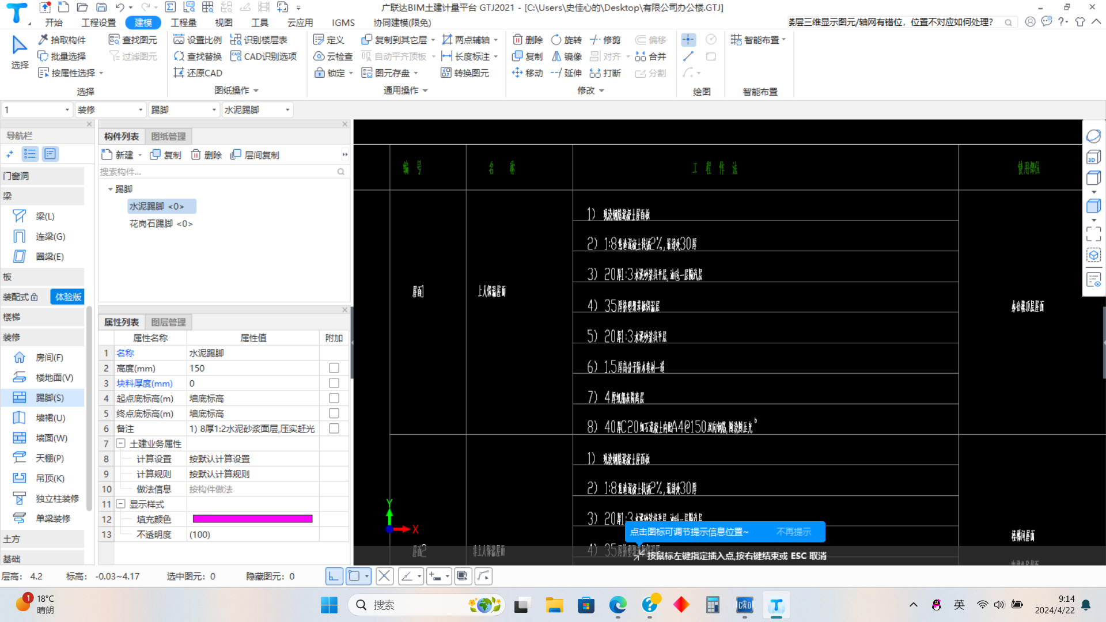Select the 合并 merge tool

(650, 56)
